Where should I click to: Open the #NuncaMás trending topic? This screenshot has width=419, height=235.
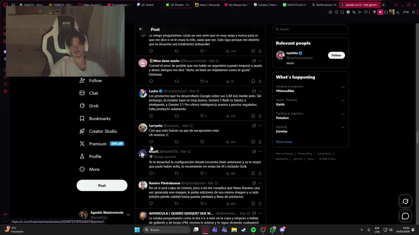[x=285, y=91]
